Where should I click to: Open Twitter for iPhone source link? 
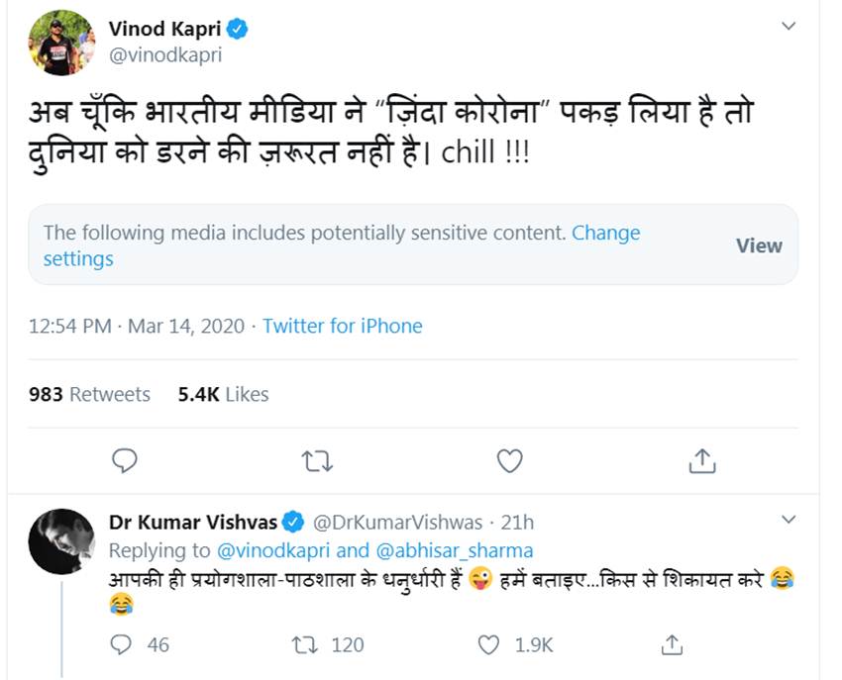click(x=342, y=326)
